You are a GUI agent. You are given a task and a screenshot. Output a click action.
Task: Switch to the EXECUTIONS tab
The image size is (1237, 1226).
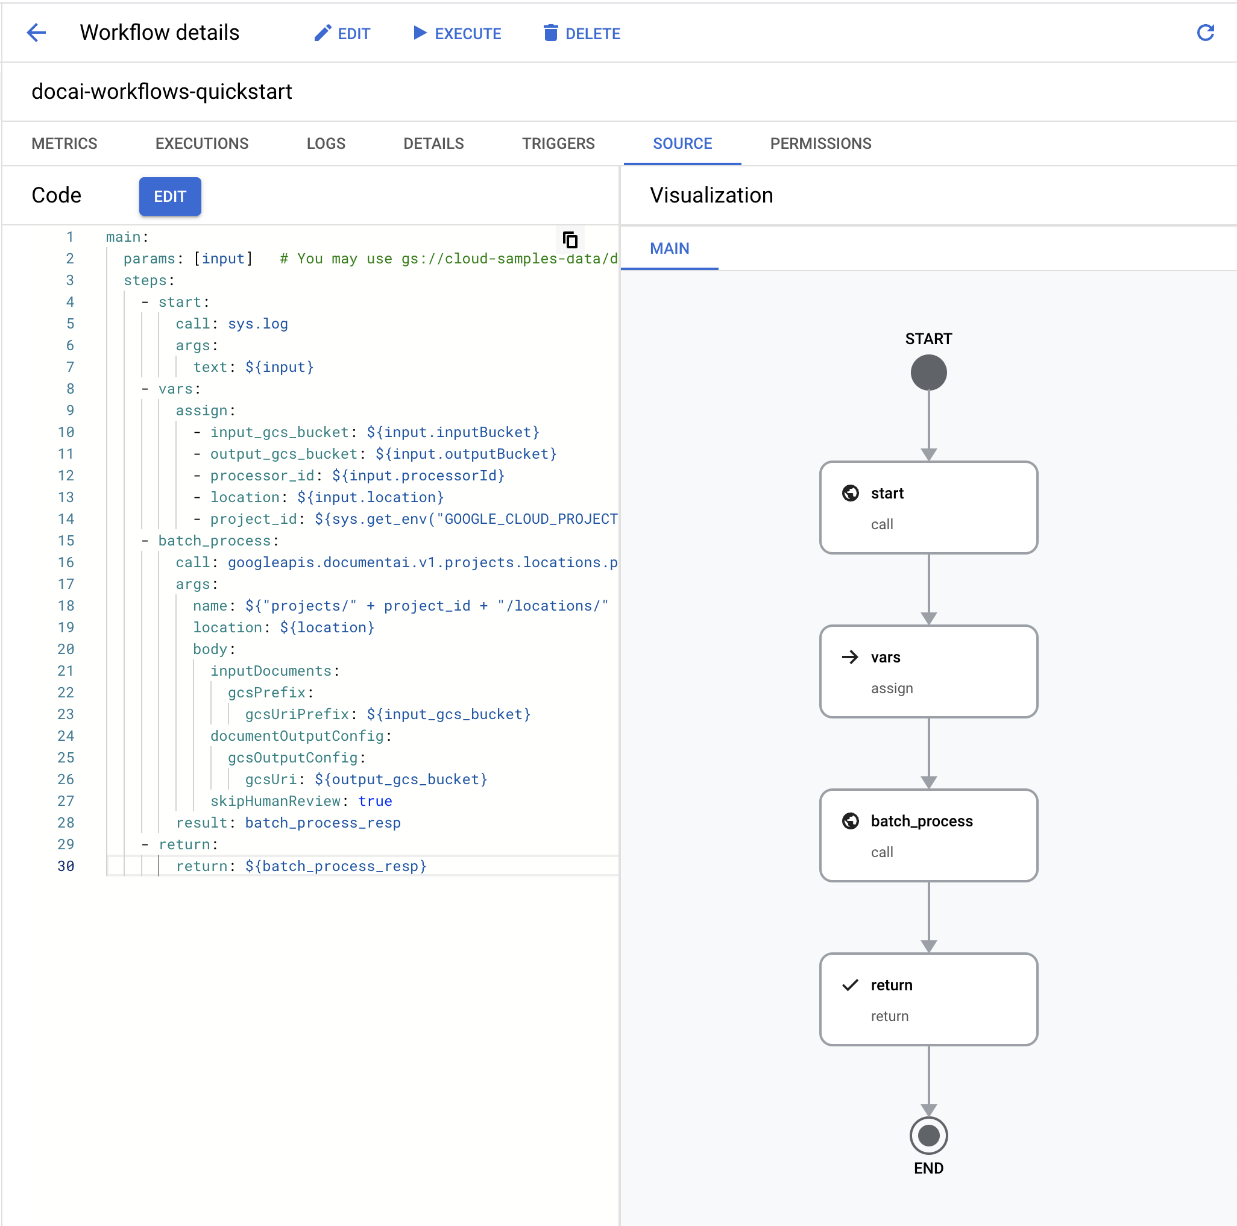(x=202, y=143)
